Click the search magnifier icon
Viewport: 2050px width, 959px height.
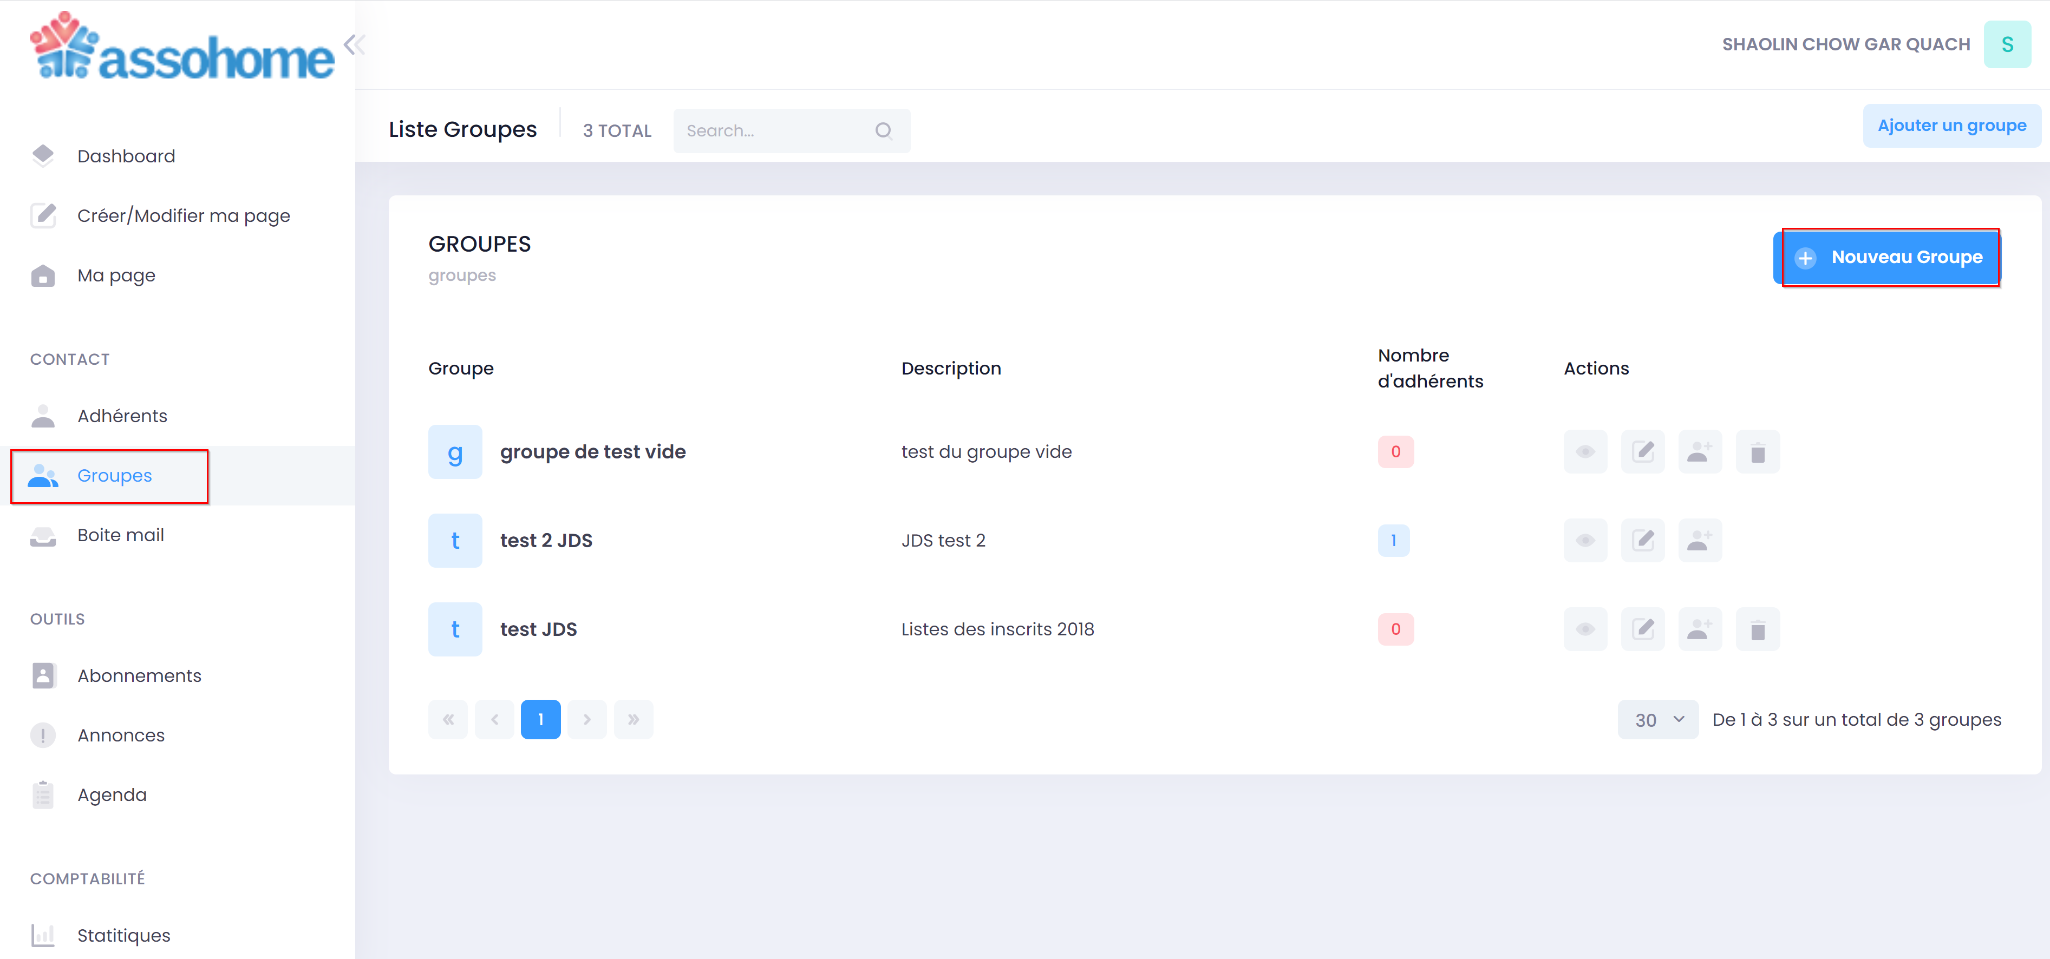883,130
